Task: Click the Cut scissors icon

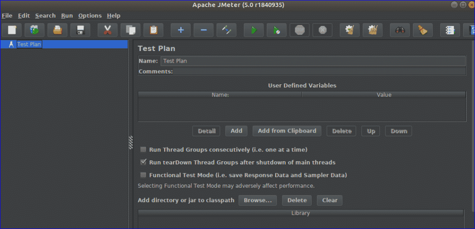Action: coord(108,30)
